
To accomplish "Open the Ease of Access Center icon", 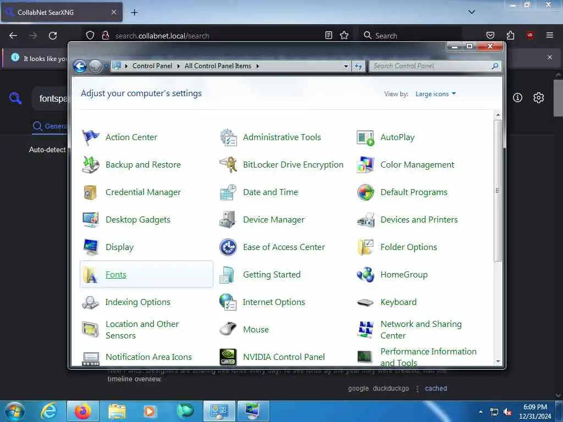I will (228, 247).
